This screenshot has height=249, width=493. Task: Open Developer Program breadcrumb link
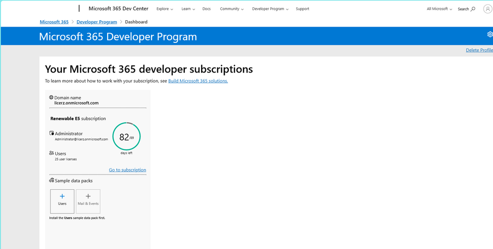96,22
